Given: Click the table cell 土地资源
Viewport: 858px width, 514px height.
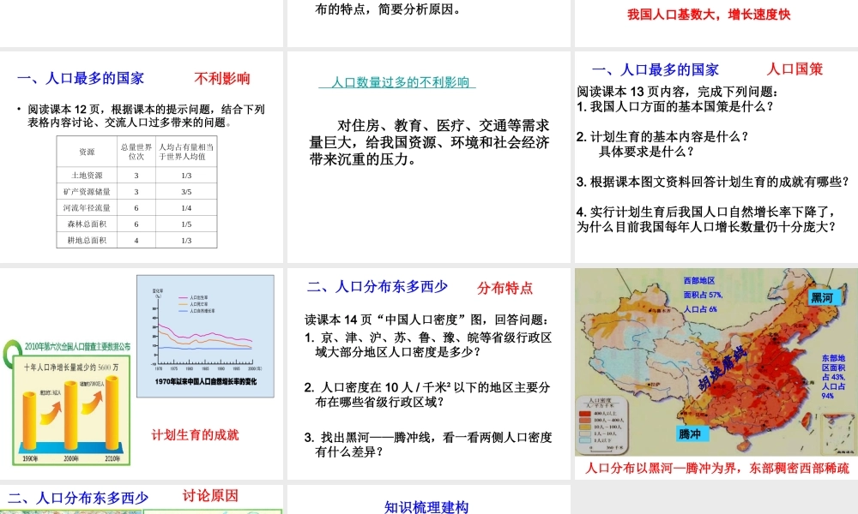Looking at the screenshot, I should (87, 176).
